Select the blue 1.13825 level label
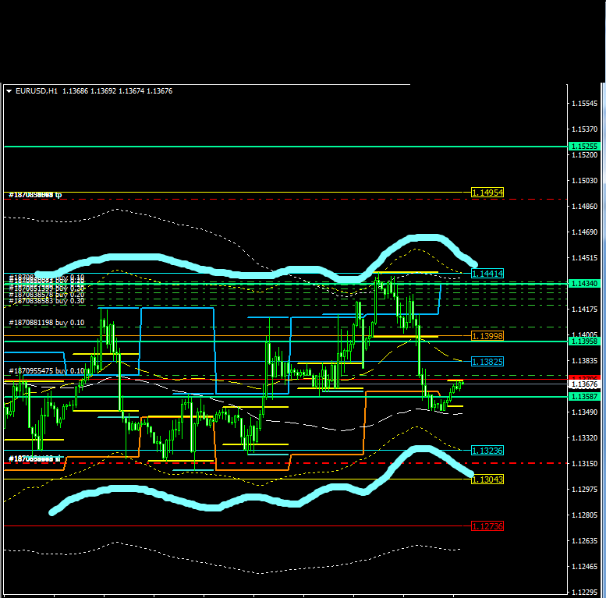Screen dimensions: 606x598 pos(487,362)
